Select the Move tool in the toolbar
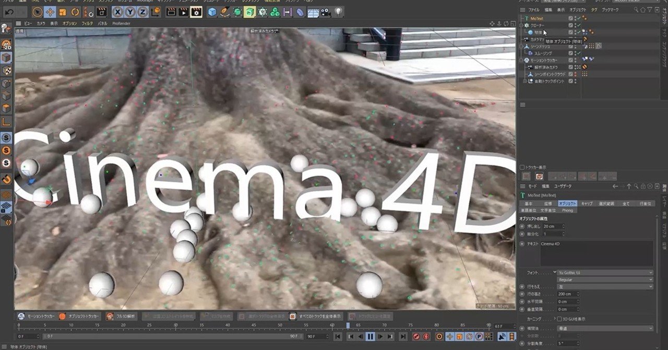The height and width of the screenshot is (350, 668). pos(50,11)
